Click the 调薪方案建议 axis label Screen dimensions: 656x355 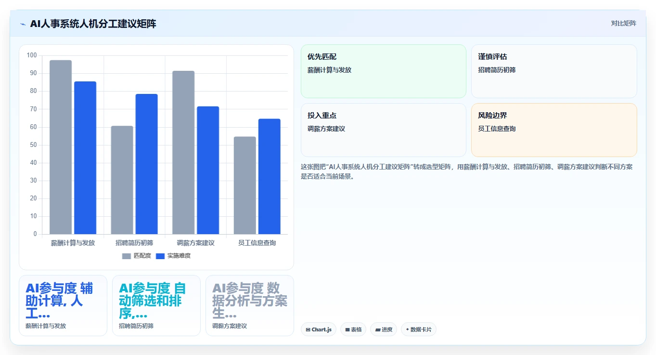pos(196,243)
